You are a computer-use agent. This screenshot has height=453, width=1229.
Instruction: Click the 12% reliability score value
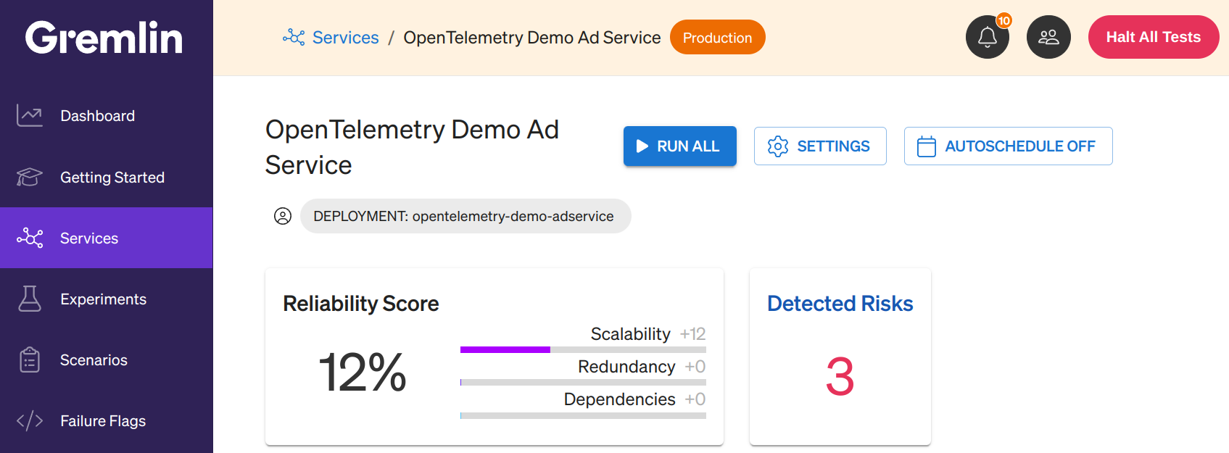coord(363,373)
